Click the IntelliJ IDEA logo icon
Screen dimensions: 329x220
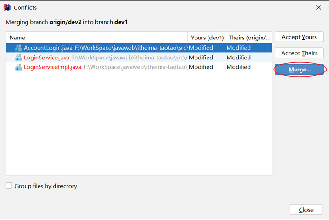[7, 7]
